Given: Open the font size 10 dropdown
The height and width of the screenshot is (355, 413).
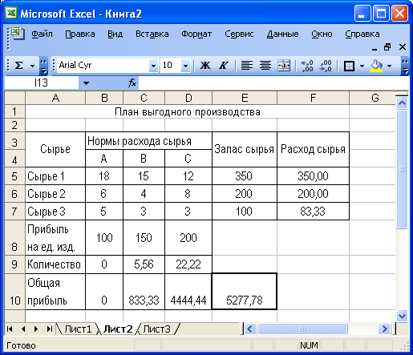Looking at the screenshot, I should coord(185,66).
